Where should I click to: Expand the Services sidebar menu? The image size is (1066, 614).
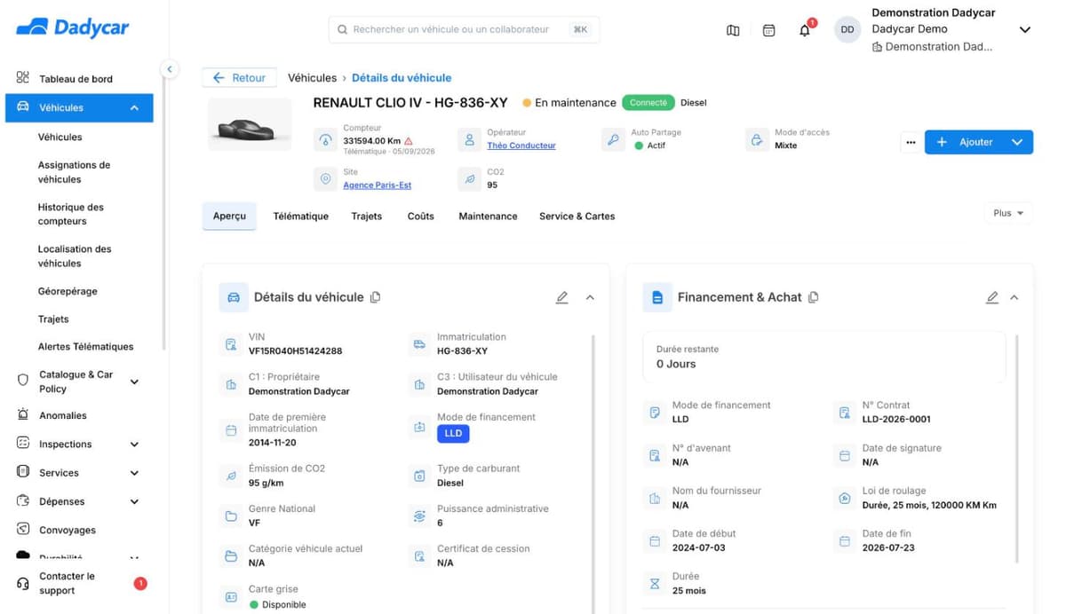(x=134, y=473)
